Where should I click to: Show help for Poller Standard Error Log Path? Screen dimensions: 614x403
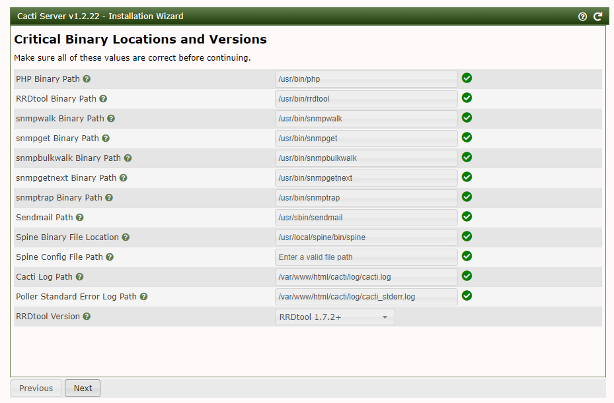(x=143, y=297)
